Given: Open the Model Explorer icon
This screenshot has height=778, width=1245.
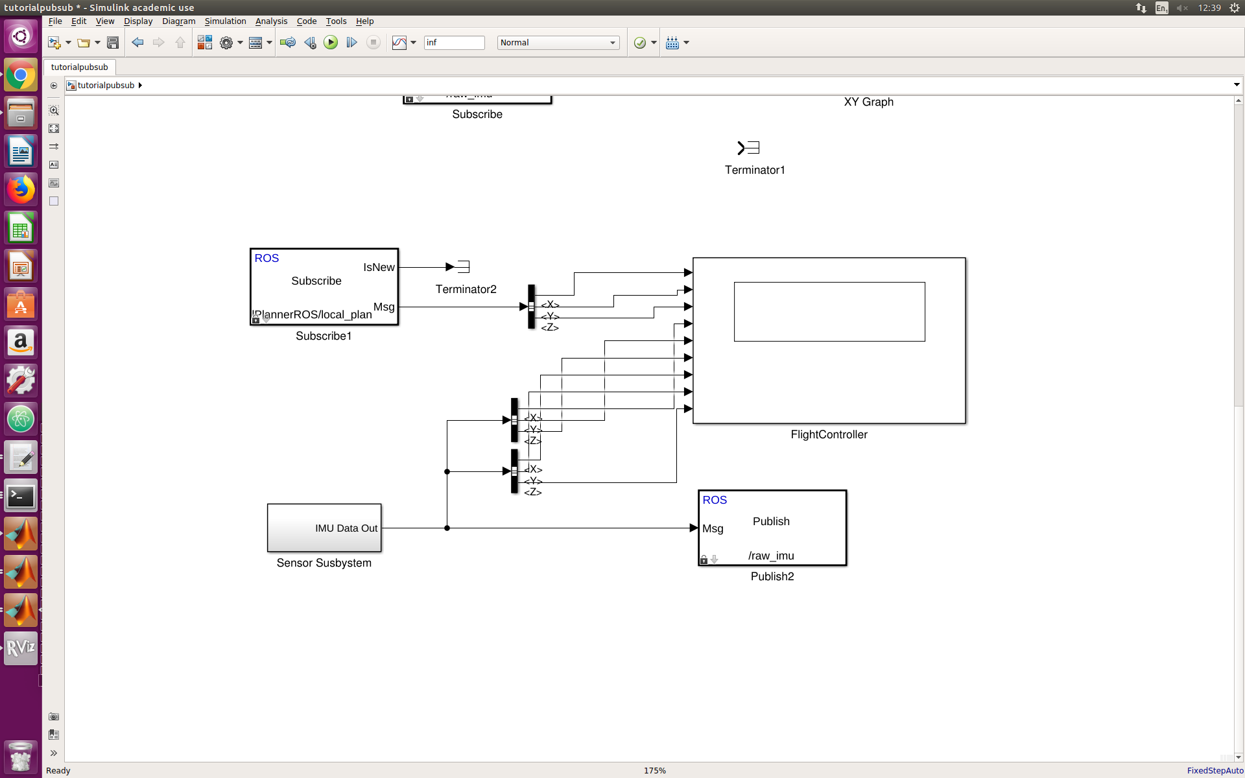Looking at the screenshot, I should 255,43.
